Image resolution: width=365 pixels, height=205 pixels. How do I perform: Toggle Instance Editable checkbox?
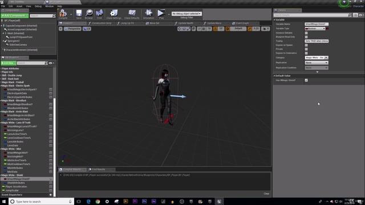(x=306, y=33)
